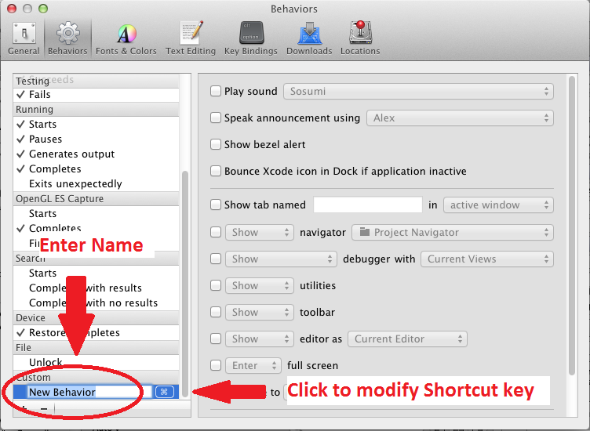Open the Show dropdown for debugger
This screenshot has width=590, height=431.
[x=281, y=259]
